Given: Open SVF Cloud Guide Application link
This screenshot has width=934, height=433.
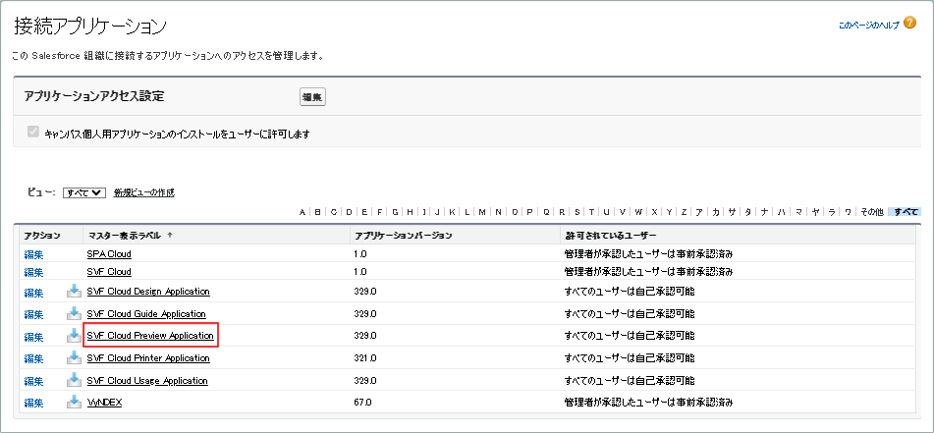Looking at the screenshot, I should (146, 314).
